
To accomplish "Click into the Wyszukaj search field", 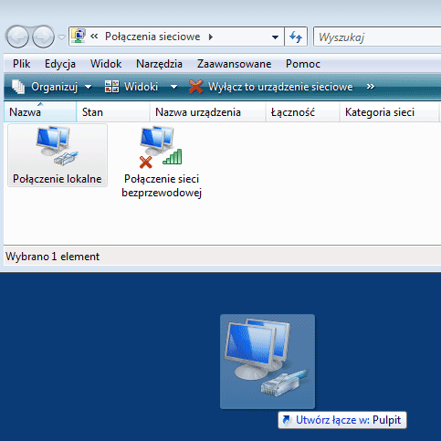I will pyautogui.click(x=377, y=37).
